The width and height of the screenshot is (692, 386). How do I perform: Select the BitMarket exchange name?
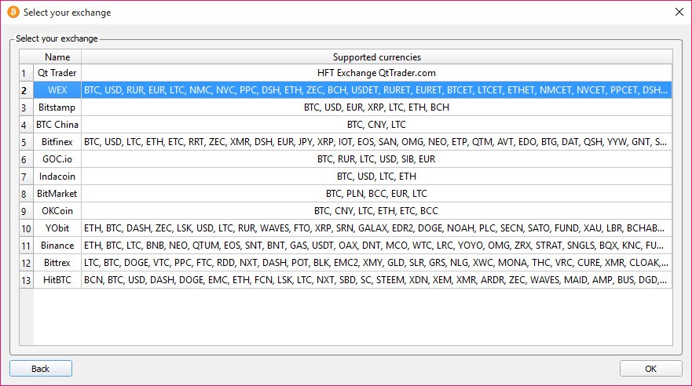57,194
